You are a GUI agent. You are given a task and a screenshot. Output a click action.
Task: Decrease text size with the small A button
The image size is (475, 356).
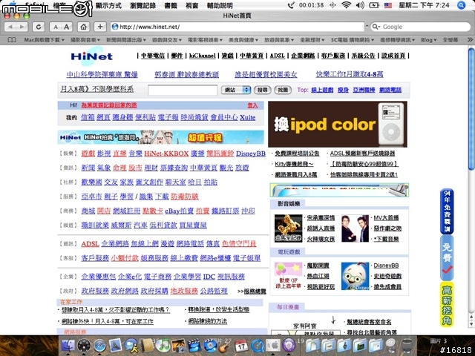56,27
